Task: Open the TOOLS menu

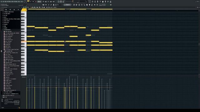Action: (19, 2)
